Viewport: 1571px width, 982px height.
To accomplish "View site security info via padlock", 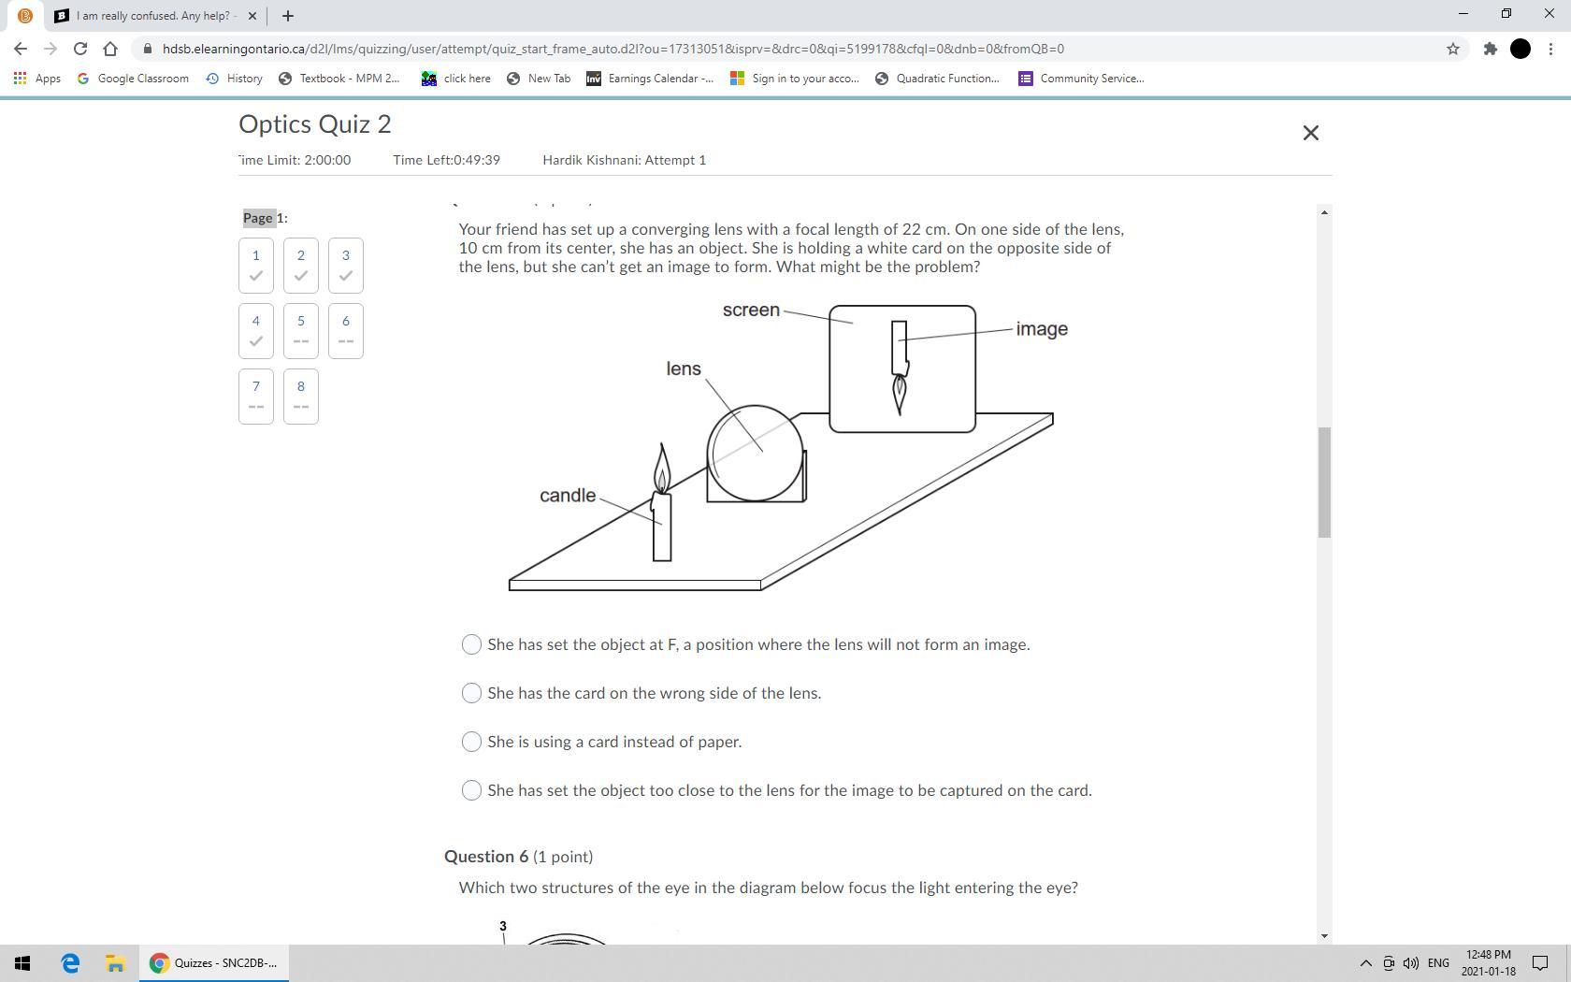I will 148,49.
